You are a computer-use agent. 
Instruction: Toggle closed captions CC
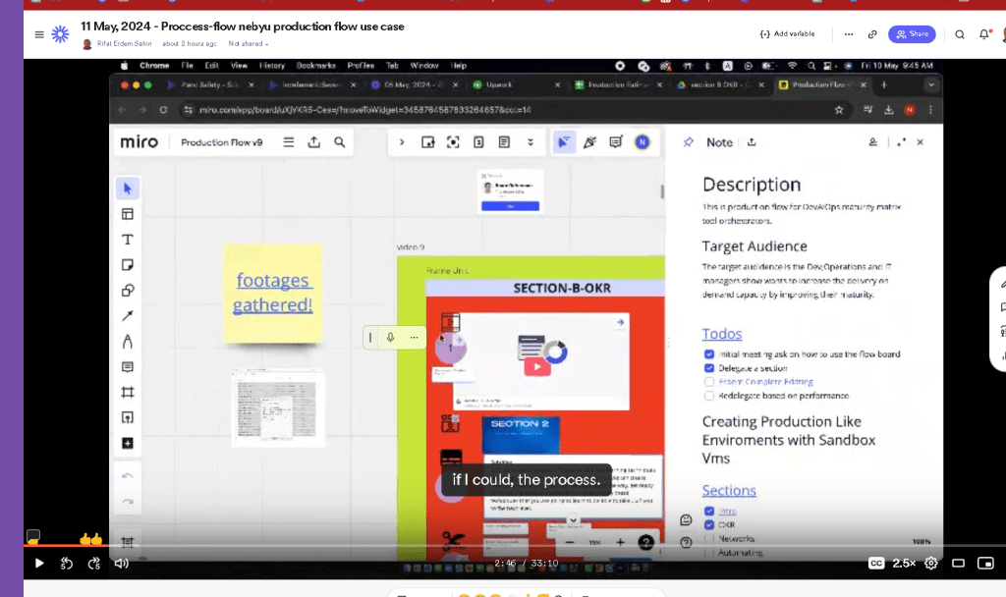click(875, 563)
